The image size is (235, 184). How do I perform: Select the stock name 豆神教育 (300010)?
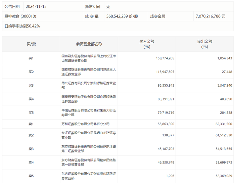[20, 16]
